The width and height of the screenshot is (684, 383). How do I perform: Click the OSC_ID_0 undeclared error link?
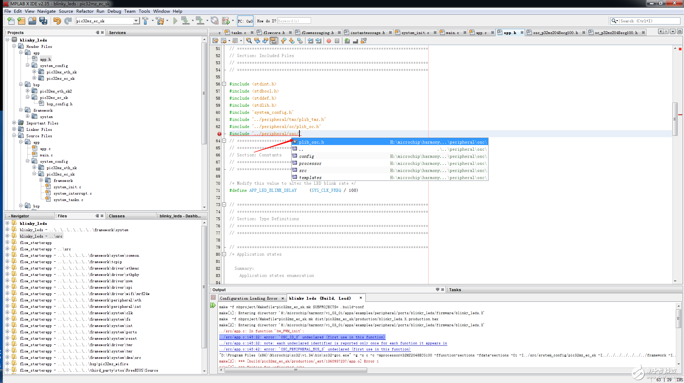(x=302, y=337)
